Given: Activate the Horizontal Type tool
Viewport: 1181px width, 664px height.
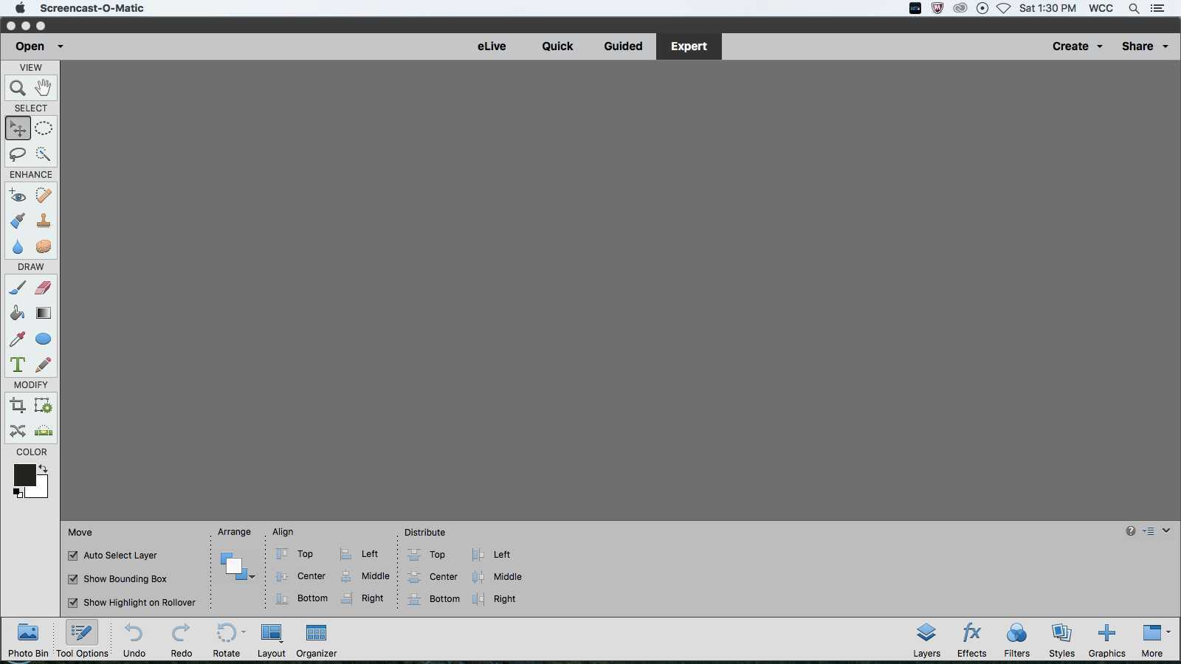Looking at the screenshot, I should pyautogui.click(x=18, y=364).
